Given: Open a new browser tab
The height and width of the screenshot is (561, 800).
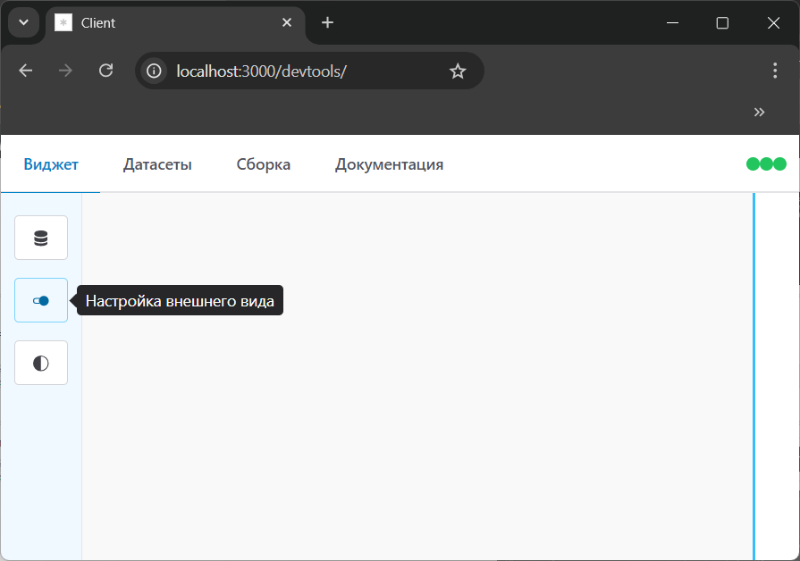Looking at the screenshot, I should click(x=328, y=22).
